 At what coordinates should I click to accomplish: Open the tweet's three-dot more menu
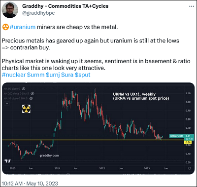click(x=192, y=6)
